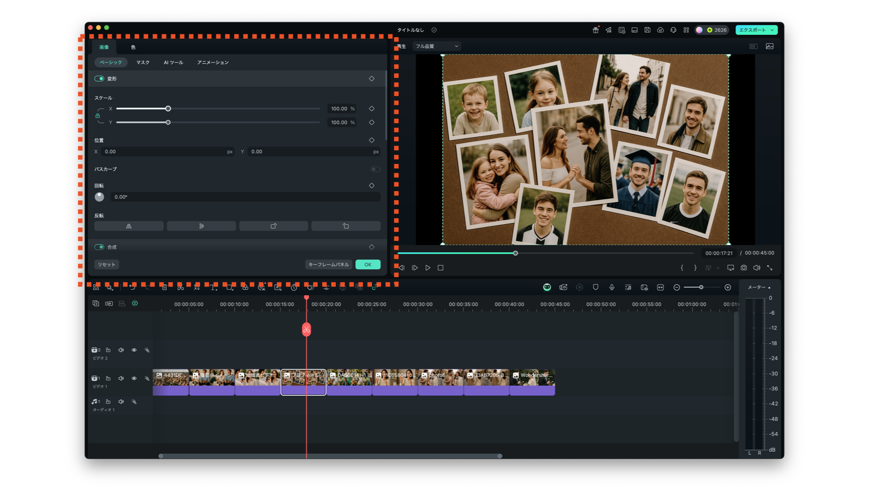869x489 pixels.
Task: Select the アニメーション sub-tab
Action: (x=213, y=62)
